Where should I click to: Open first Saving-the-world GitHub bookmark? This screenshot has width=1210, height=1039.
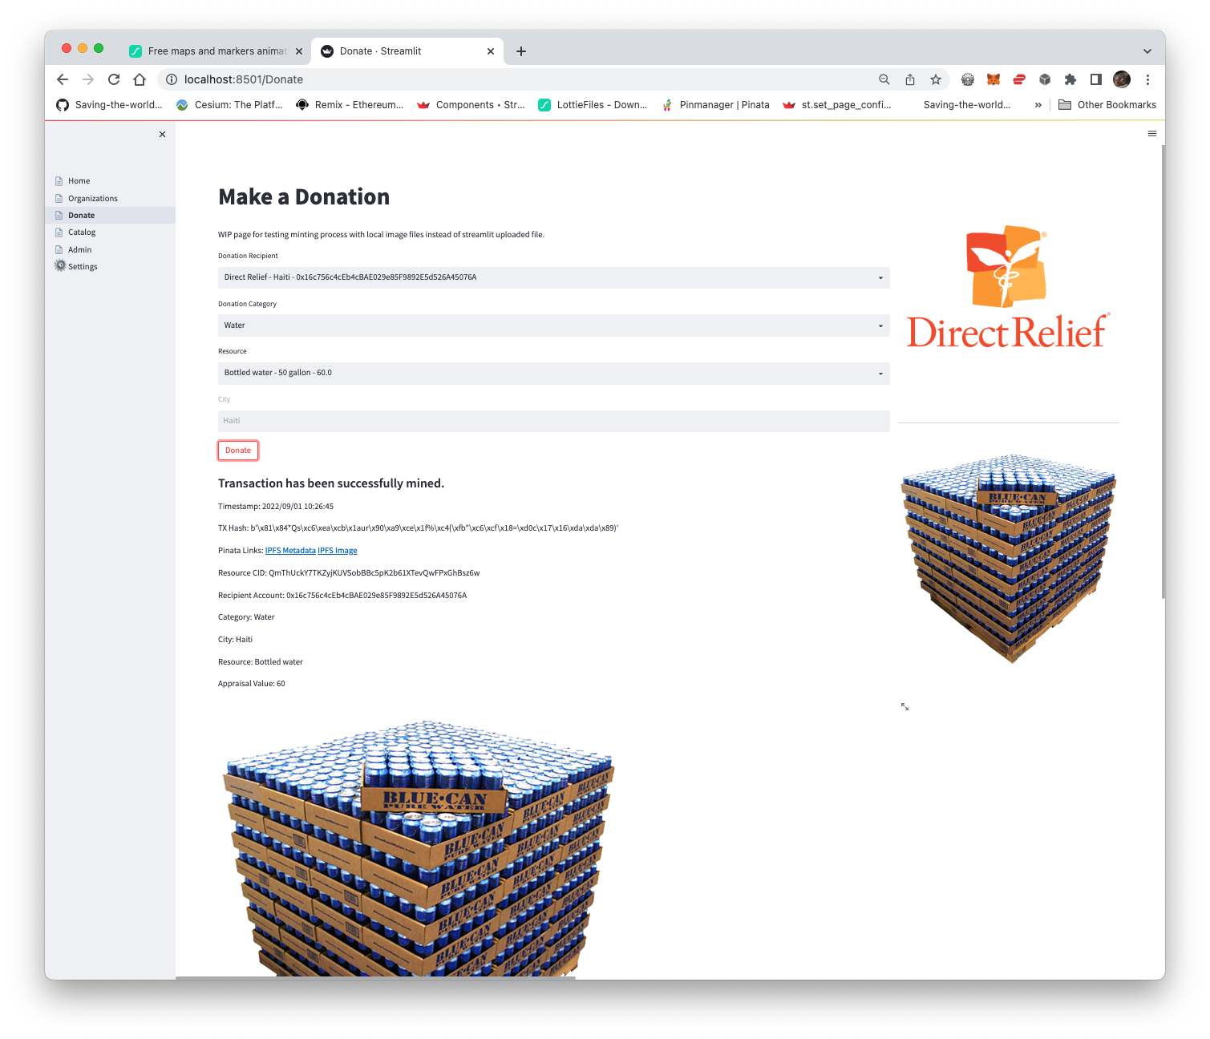[x=109, y=105]
